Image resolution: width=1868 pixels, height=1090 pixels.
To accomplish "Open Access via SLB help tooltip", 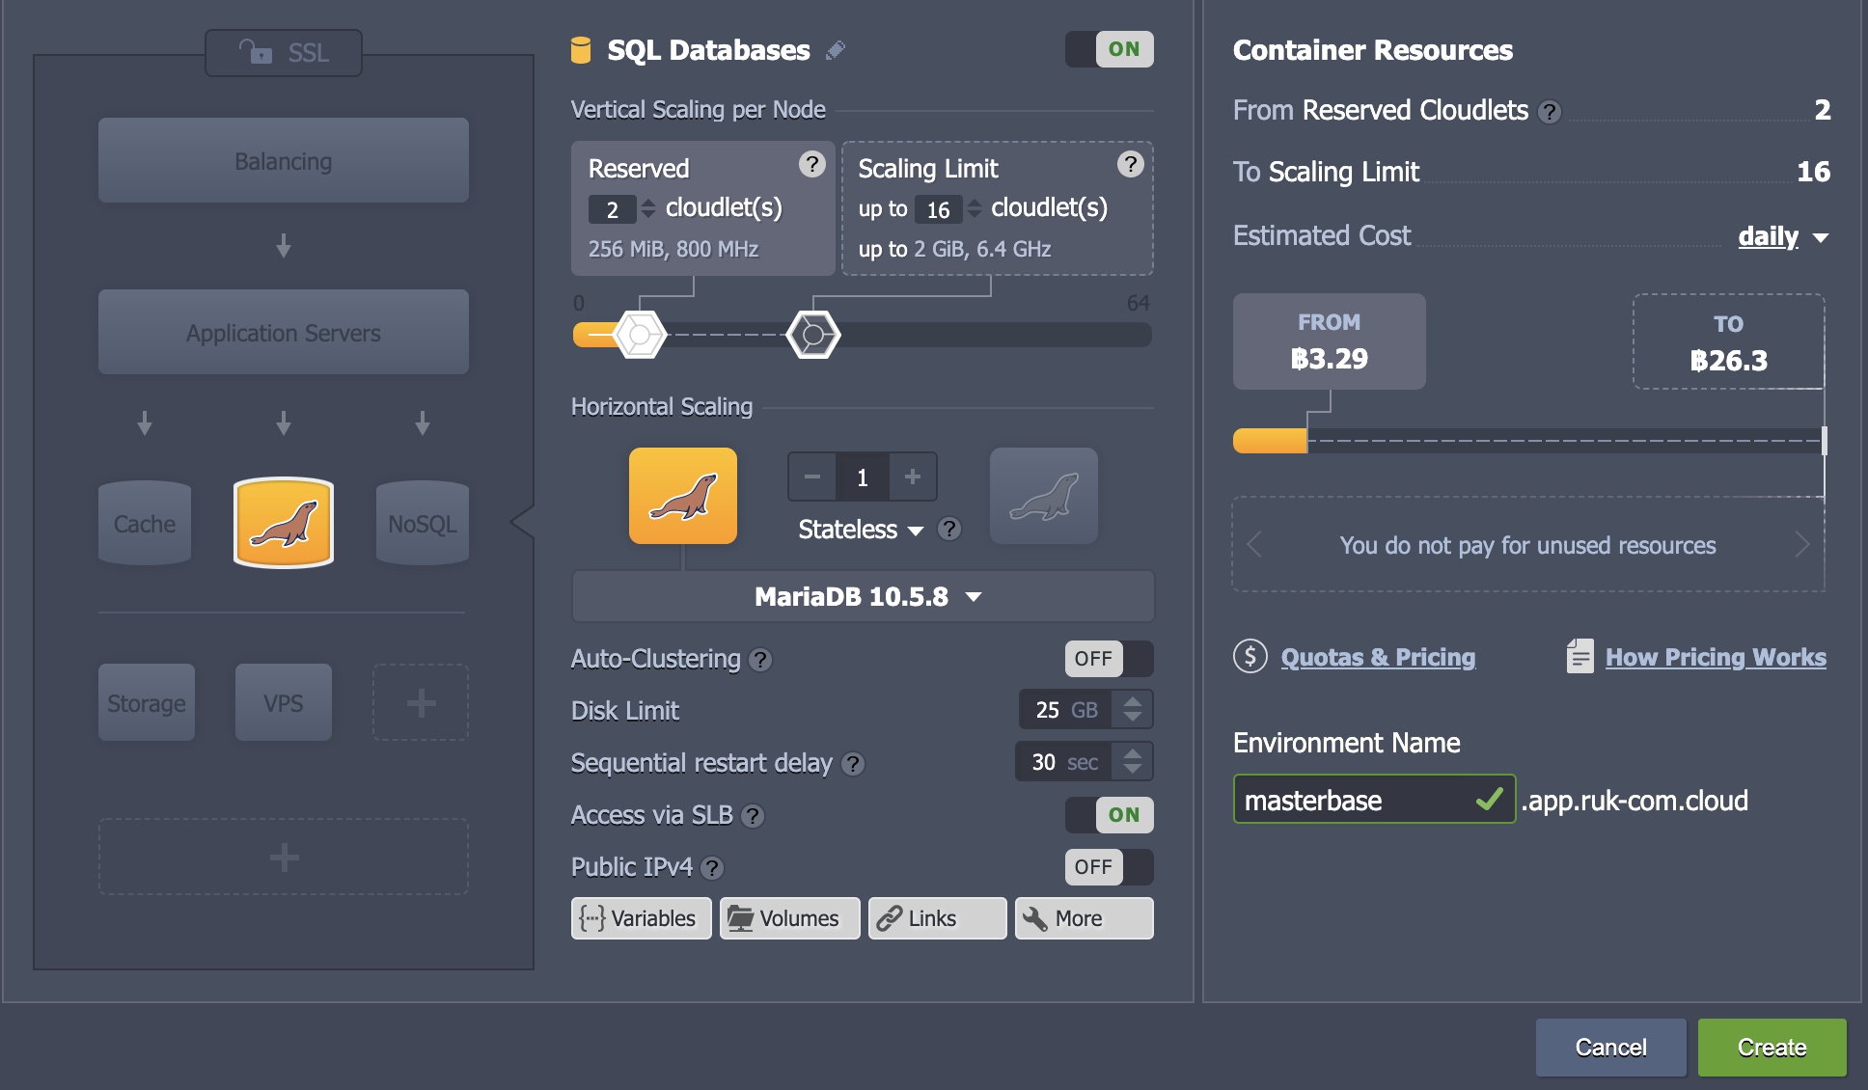I will pyautogui.click(x=753, y=816).
